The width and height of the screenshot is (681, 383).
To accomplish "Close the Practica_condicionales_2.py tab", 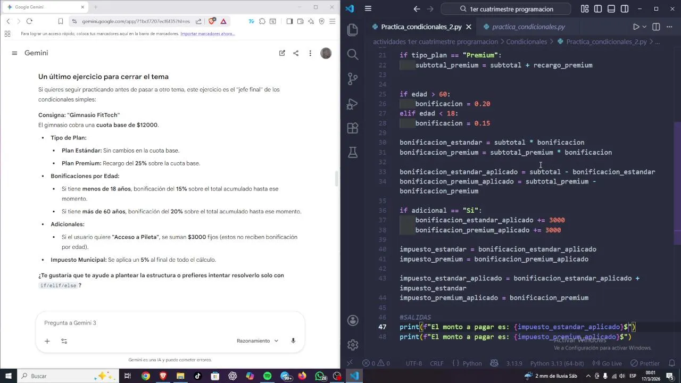I will pyautogui.click(x=469, y=27).
